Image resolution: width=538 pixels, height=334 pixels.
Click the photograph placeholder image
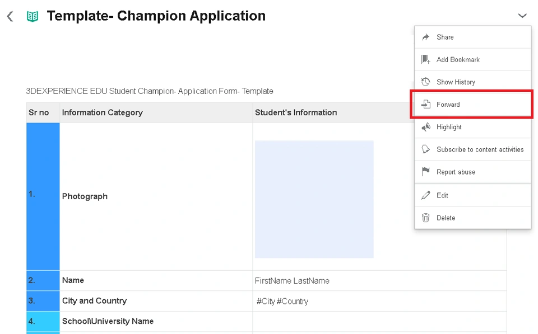pos(314,199)
